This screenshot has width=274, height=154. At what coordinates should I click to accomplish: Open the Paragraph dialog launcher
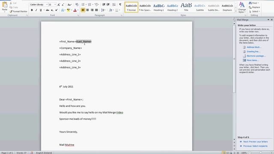(122, 15)
